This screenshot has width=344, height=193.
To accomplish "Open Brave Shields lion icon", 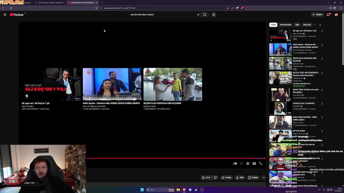I will (237, 8).
